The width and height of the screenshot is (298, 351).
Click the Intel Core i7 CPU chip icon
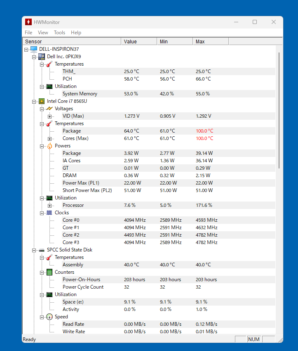point(42,101)
